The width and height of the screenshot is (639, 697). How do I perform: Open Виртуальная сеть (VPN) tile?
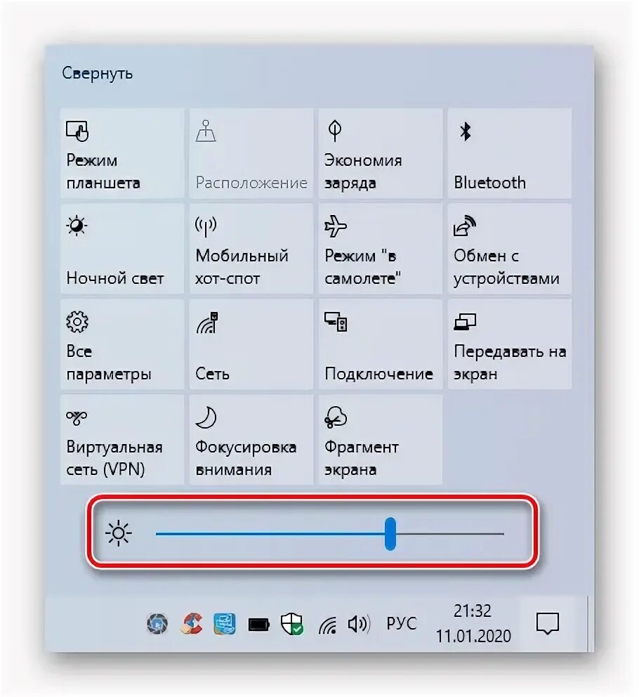[122, 440]
